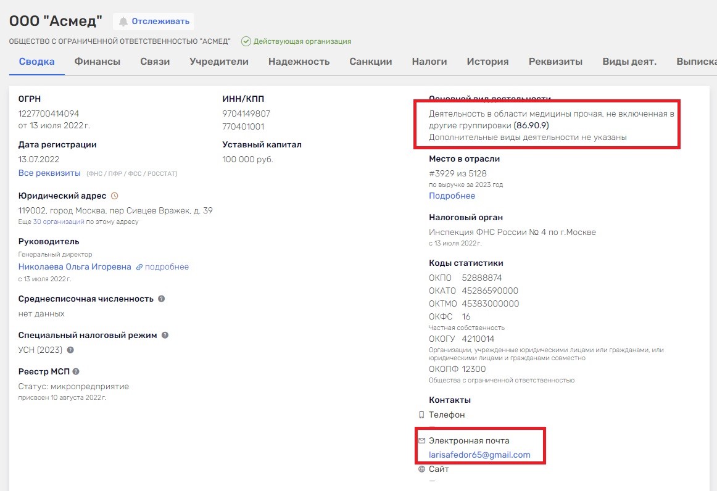Select the KPP value 770401001
This screenshot has width=717, height=491.
pyautogui.click(x=243, y=126)
